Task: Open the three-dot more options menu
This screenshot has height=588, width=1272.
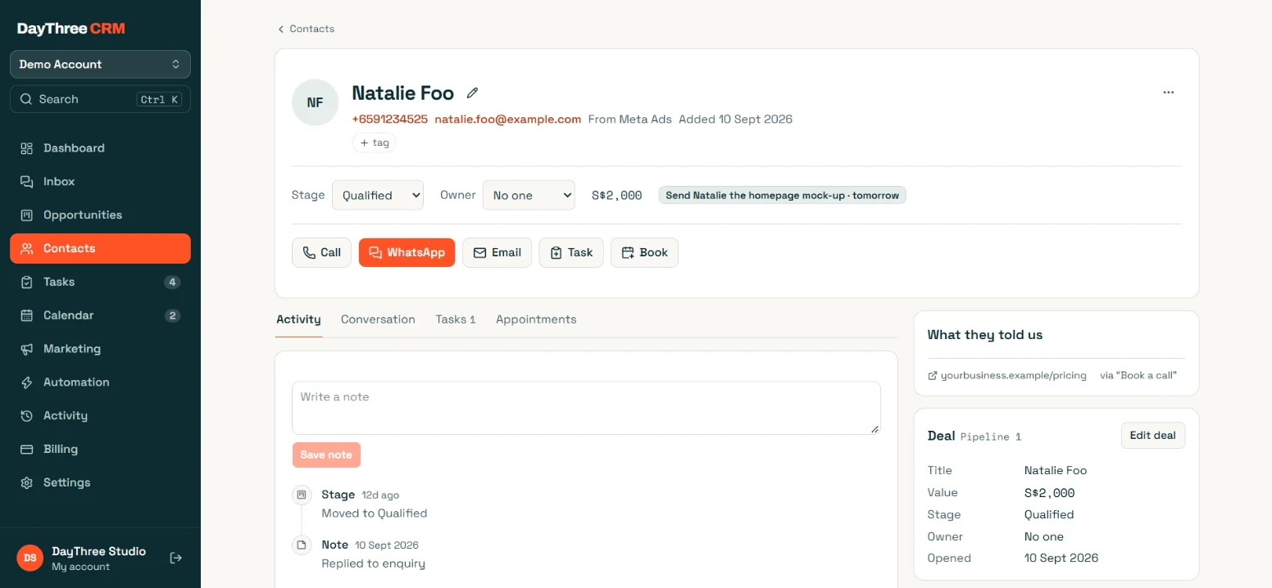Action: click(x=1169, y=93)
